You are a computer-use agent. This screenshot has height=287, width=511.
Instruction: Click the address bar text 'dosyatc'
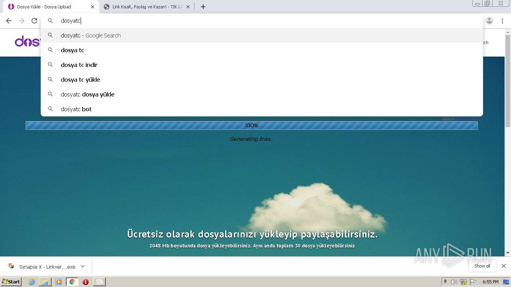(x=71, y=21)
